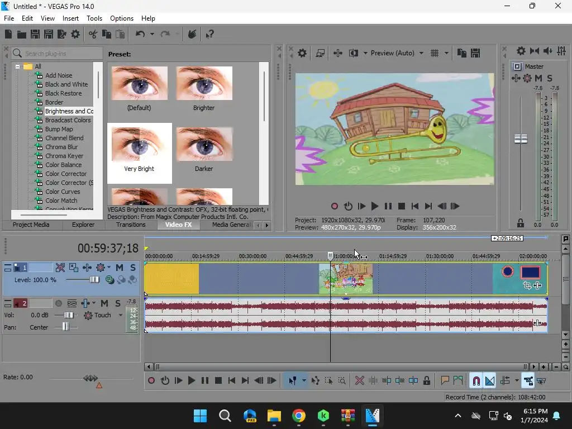Image resolution: width=572 pixels, height=429 pixels.
Task: Select Color Curves plug-in
Action: pos(63,192)
